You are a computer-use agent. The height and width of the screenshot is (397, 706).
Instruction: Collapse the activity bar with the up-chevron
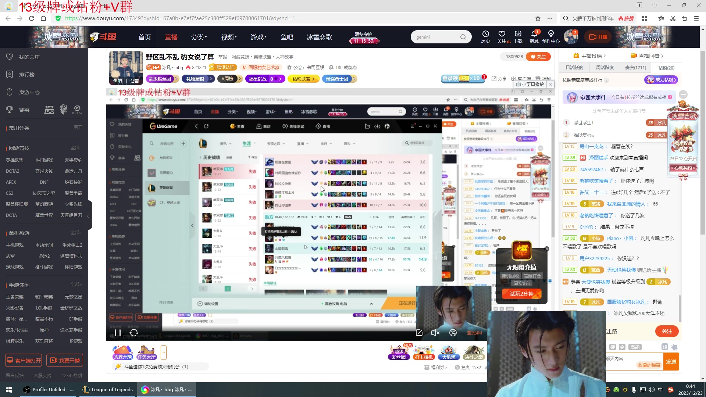(164, 353)
